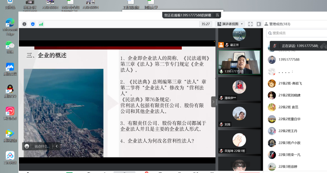Click the active speaker video 13951777588
This screenshot has width=327, height=173.
coord(239,62)
